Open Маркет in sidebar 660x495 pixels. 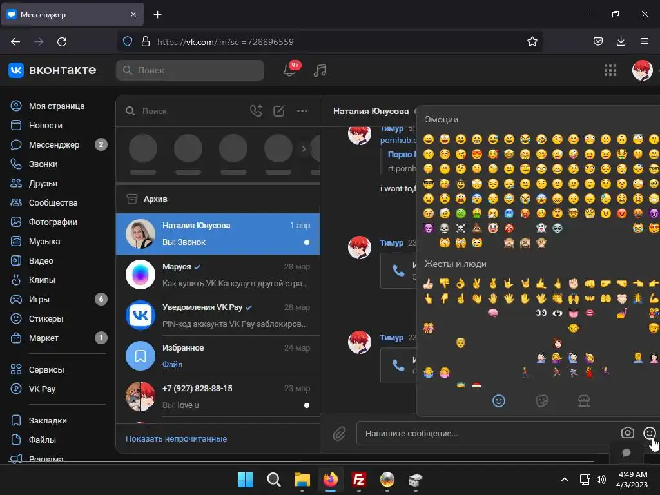point(58,338)
